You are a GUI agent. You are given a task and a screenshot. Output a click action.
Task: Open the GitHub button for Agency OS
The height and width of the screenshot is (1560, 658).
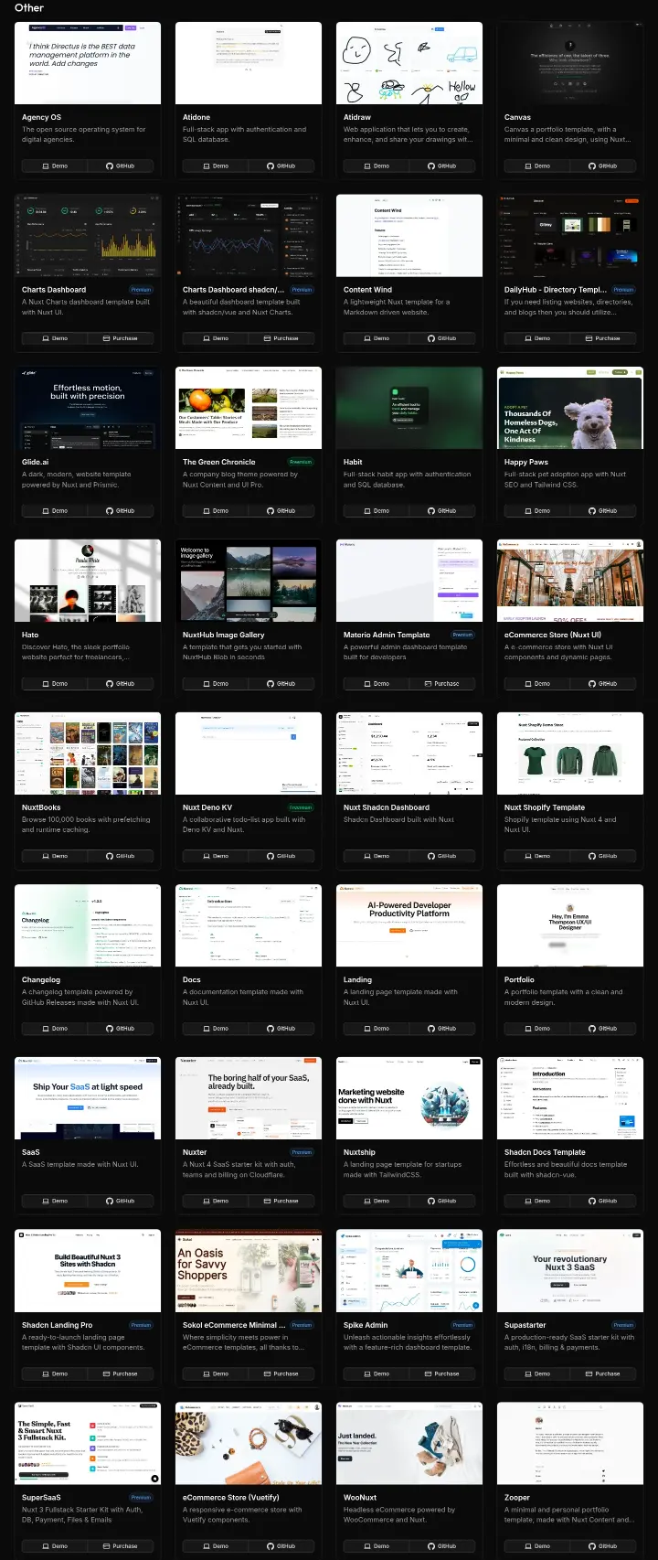(121, 166)
